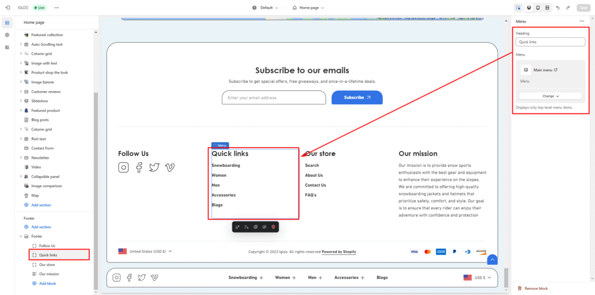The width and height of the screenshot is (595, 295).
Task: Open the Theme settings gear icon
Action: 7,35
